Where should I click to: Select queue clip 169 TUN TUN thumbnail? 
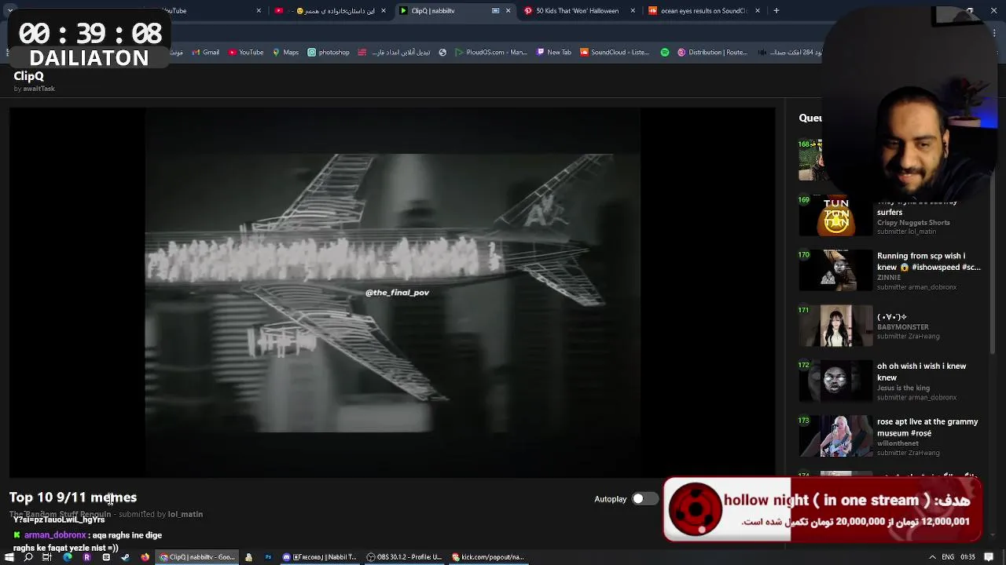(835, 216)
